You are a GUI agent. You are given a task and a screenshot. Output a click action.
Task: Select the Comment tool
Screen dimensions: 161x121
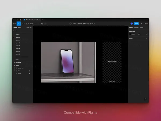[x=46, y=24]
